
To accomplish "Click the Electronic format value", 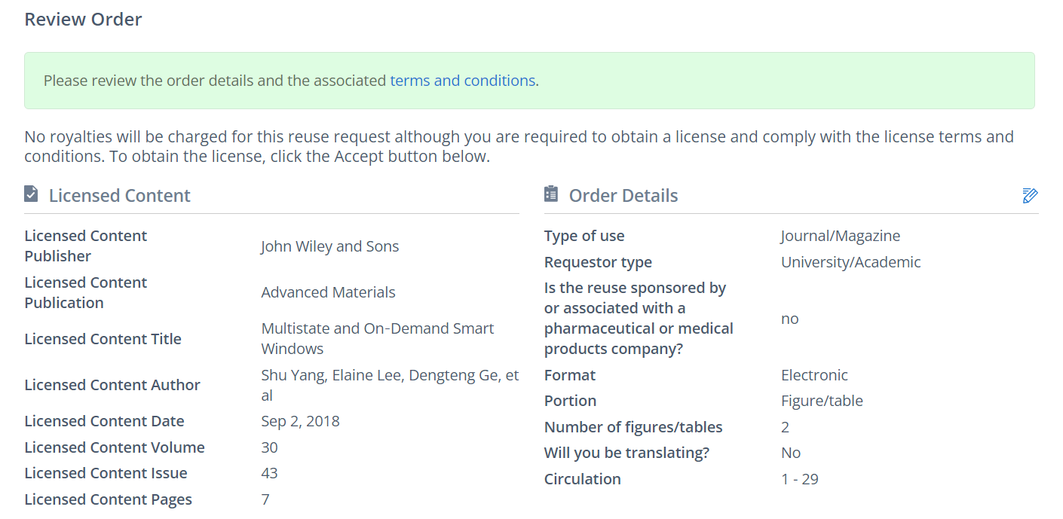I will [x=814, y=375].
